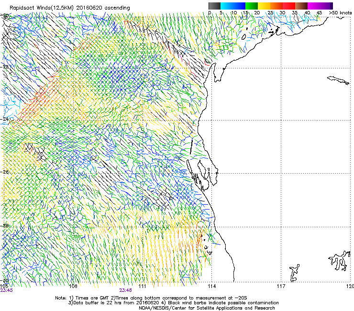Click the '35' label under the color legend
354x311 pixels.
pyautogui.click(x=295, y=13)
